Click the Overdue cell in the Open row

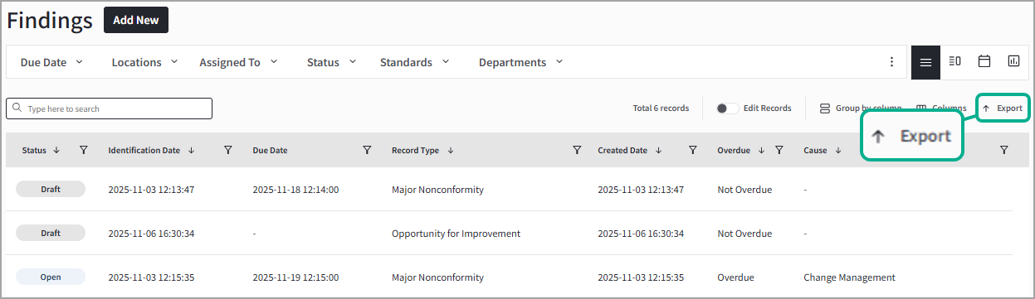(735, 277)
